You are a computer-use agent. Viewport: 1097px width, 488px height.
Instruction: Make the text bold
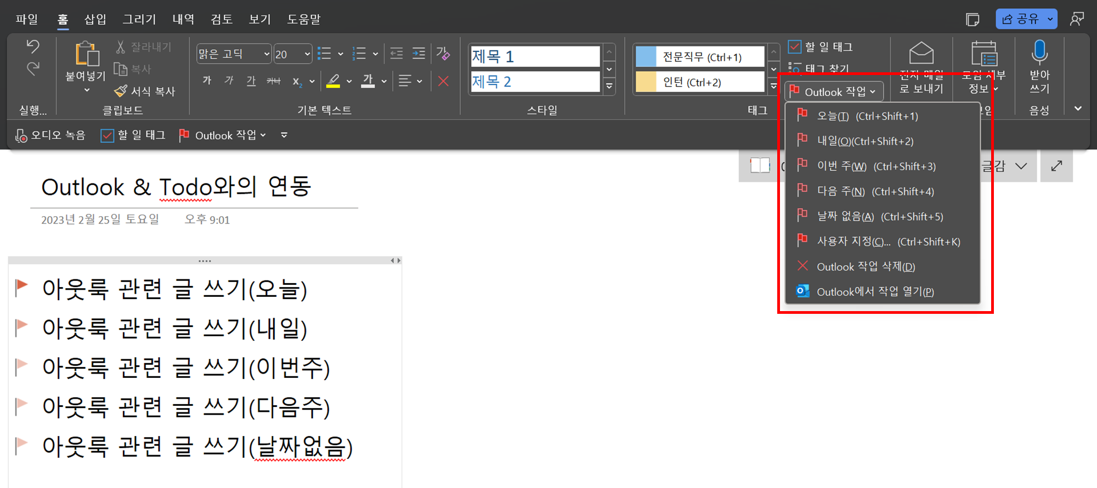207,81
